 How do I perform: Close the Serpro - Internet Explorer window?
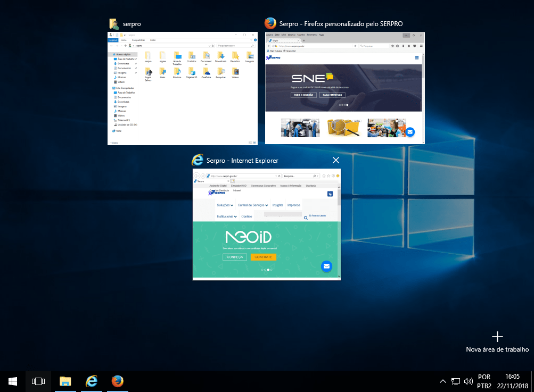click(x=335, y=160)
